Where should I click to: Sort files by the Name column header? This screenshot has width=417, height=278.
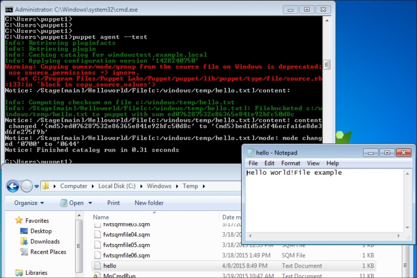pos(101,217)
